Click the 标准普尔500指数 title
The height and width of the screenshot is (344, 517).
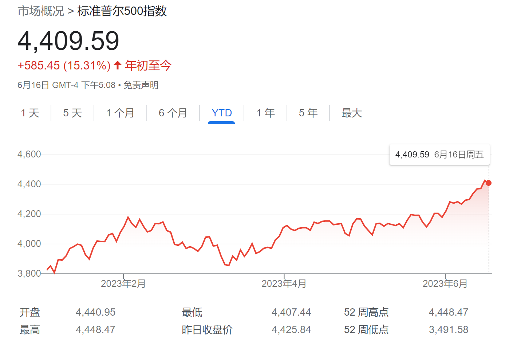point(122,11)
